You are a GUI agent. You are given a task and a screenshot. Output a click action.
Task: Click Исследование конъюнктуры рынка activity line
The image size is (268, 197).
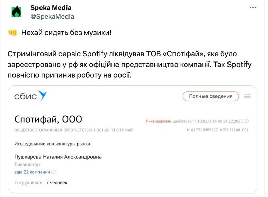pos(52,144)
